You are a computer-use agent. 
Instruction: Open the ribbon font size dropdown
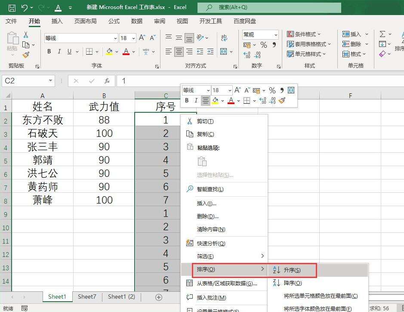(x=133, y=38)
